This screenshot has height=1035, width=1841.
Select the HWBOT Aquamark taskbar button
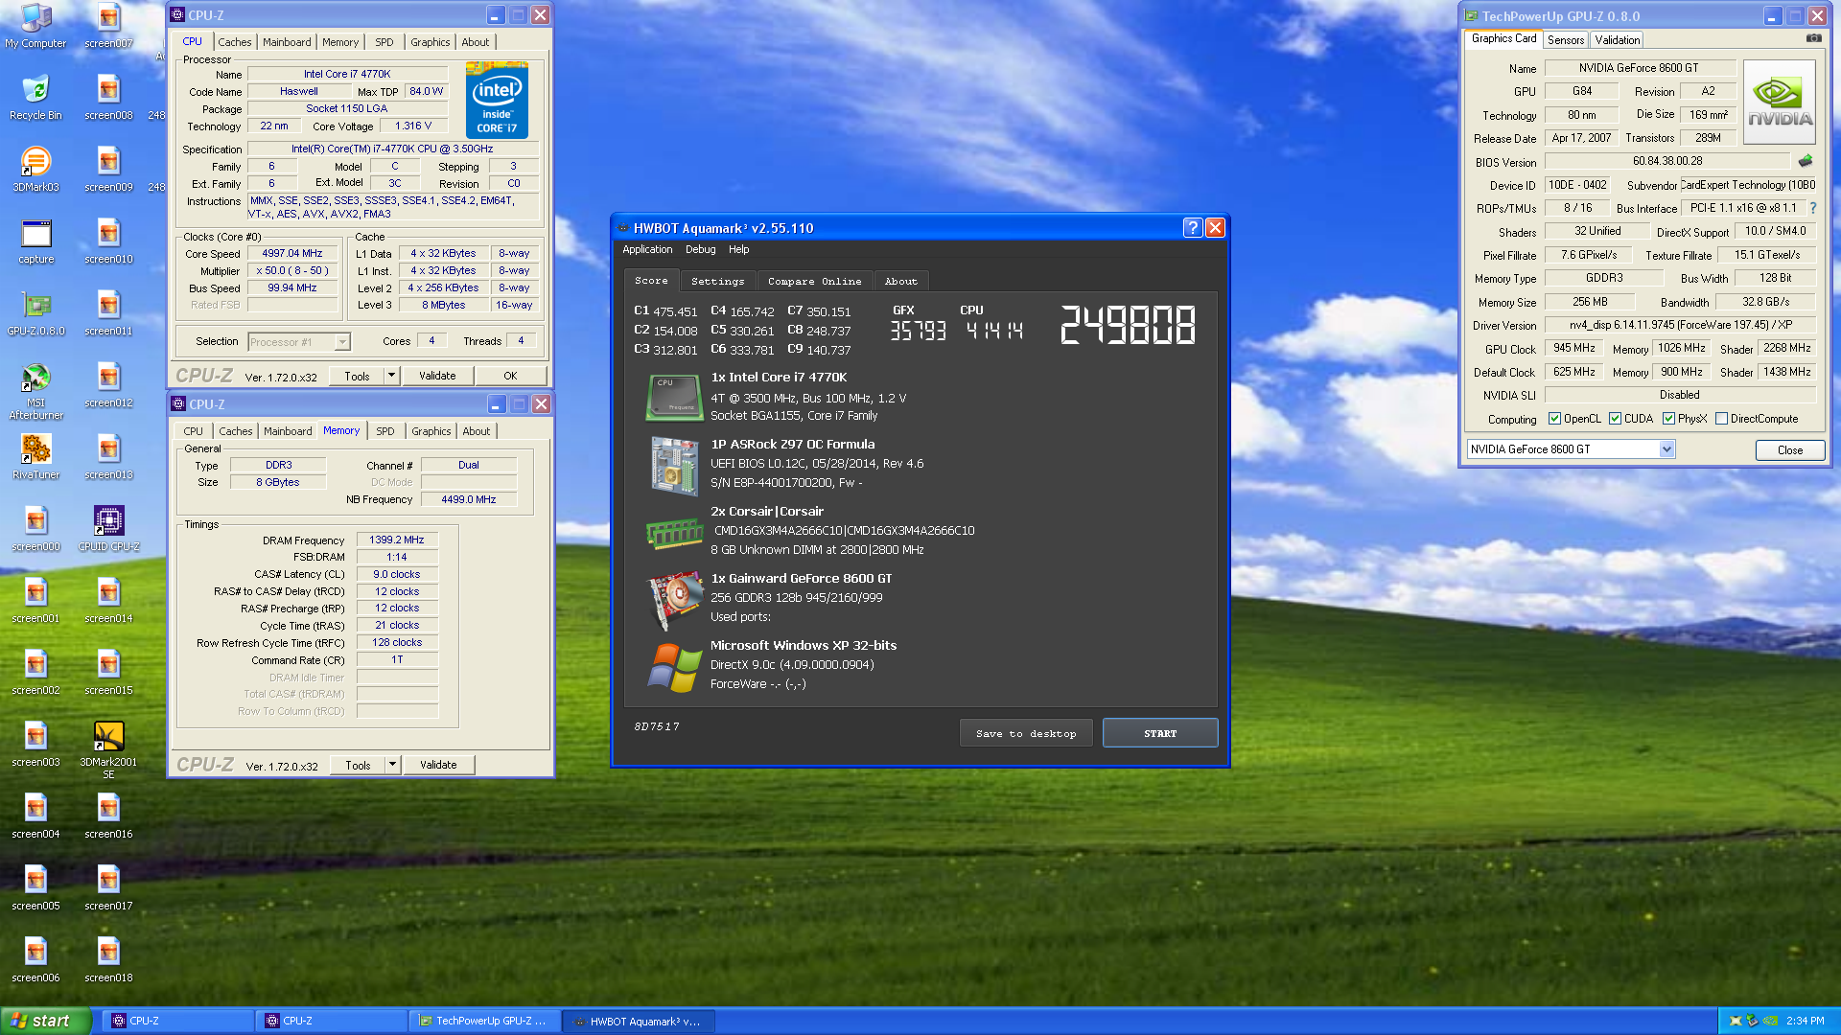pyautogui.click(x=638, y=1021)
